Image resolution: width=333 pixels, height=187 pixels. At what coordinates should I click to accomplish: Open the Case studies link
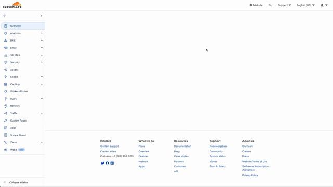point(182,156)
